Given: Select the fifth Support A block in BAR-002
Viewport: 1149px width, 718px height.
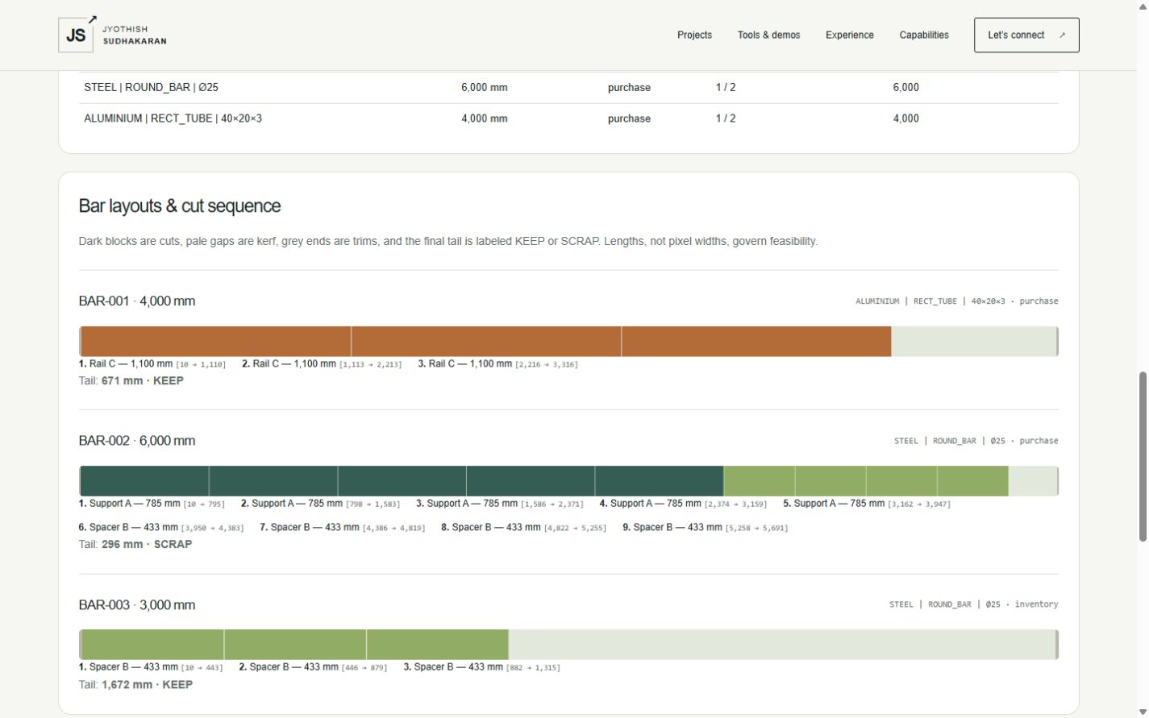Looking at the screenshot, I should [x=660, y=481].
